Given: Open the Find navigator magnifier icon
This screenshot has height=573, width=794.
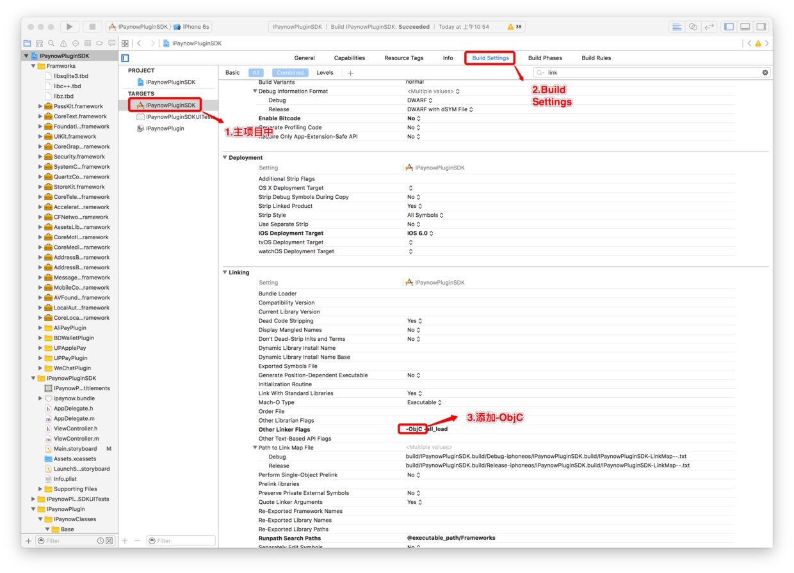Looking at the screenshot, I should (51, 43).
